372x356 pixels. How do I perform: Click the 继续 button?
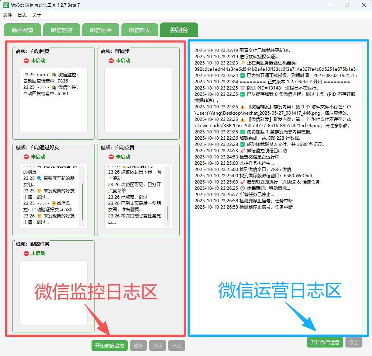158,346
